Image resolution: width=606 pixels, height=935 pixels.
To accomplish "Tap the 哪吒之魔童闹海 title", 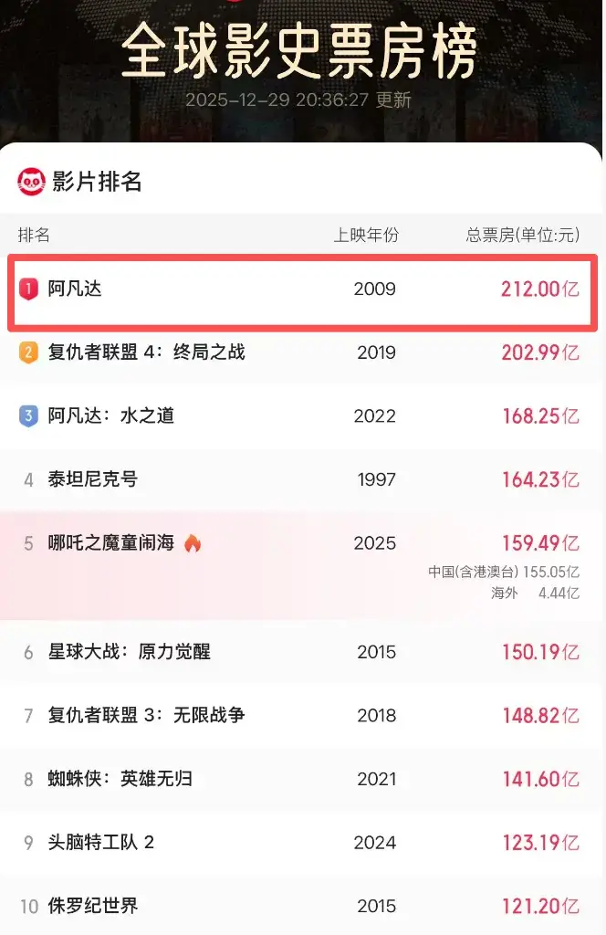I will 110,543.
